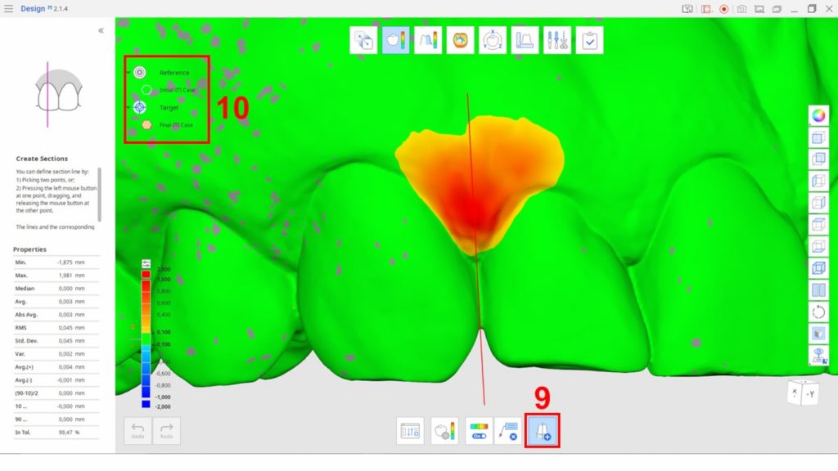Click the Properties heading
838x471 pixels.
pyautogui.click(x=29, y=249)
